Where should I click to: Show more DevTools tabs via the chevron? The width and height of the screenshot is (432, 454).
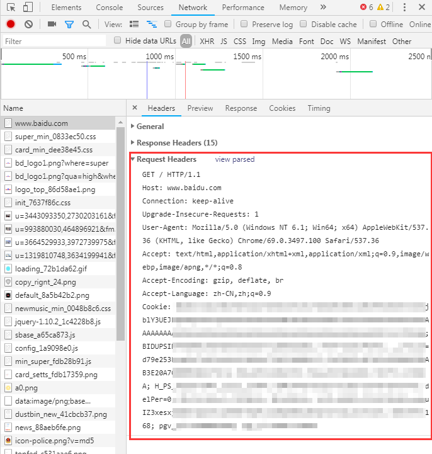[323, 8]
